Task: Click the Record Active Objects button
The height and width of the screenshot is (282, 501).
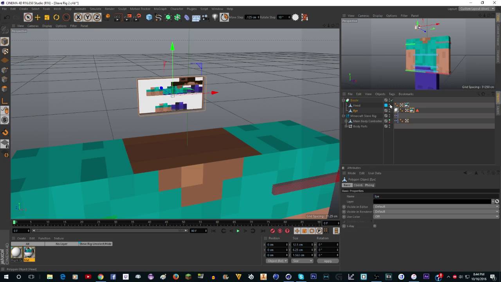Action: coord(273,231)
